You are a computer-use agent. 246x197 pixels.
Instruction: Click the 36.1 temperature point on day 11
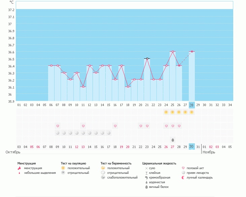83,87
